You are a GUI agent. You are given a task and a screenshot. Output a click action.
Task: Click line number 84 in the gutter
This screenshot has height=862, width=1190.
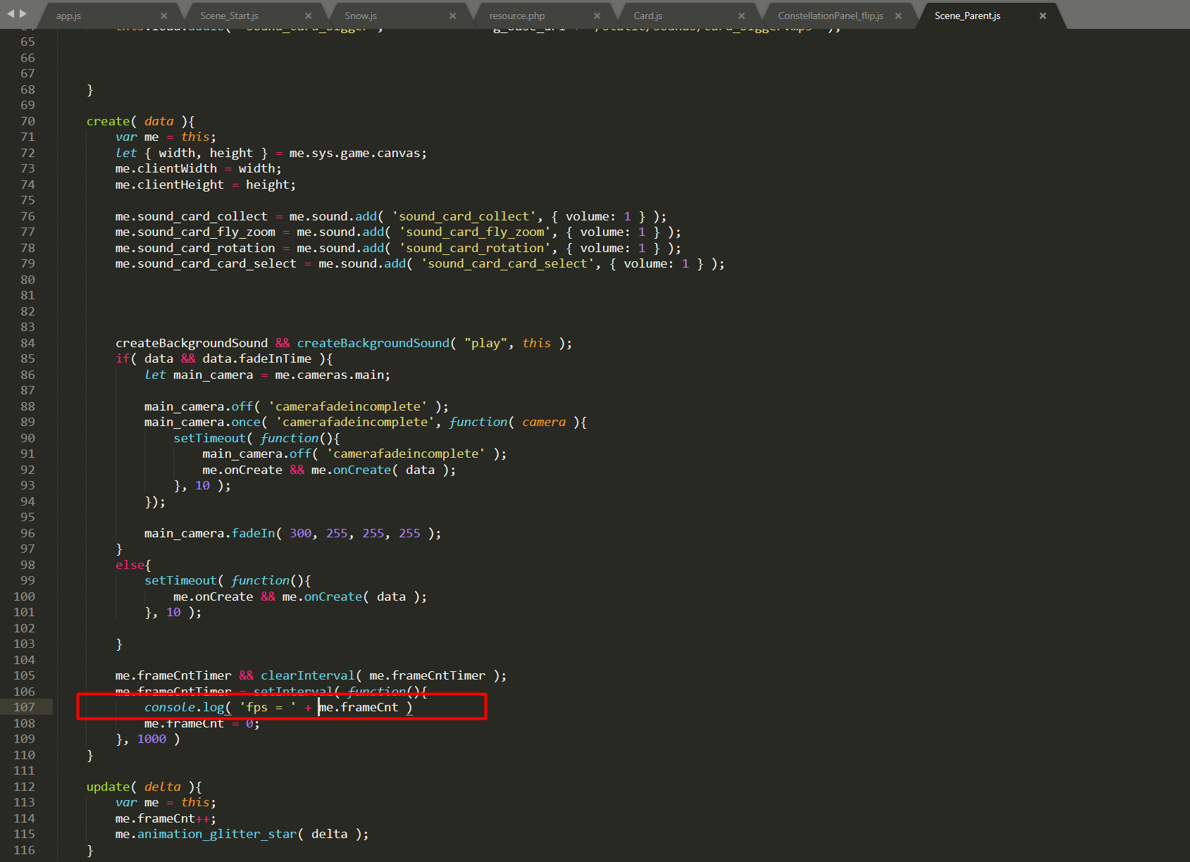pos(27,343)
